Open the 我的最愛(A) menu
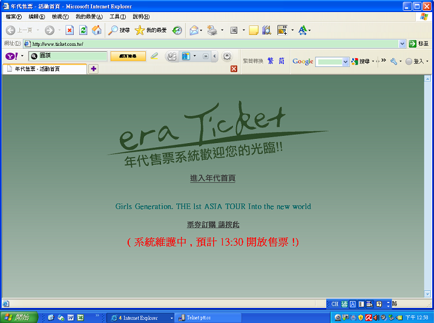434x323 pixels. [x=89, y=17]
